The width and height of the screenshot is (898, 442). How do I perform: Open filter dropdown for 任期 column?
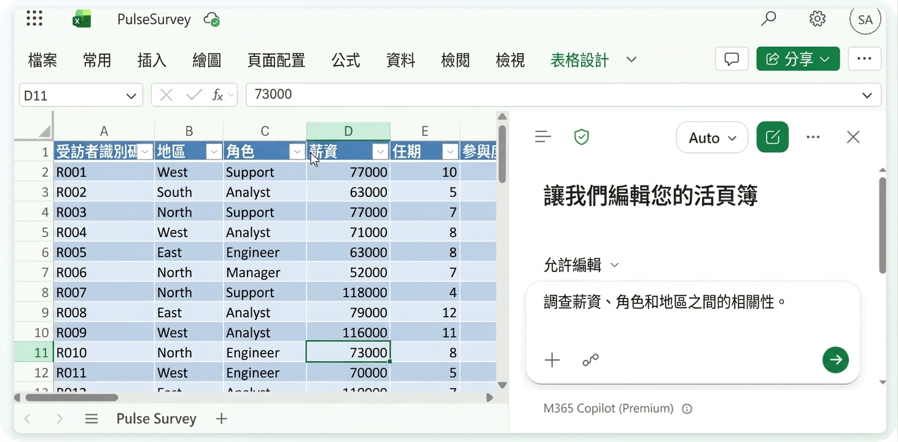[450, 152]
